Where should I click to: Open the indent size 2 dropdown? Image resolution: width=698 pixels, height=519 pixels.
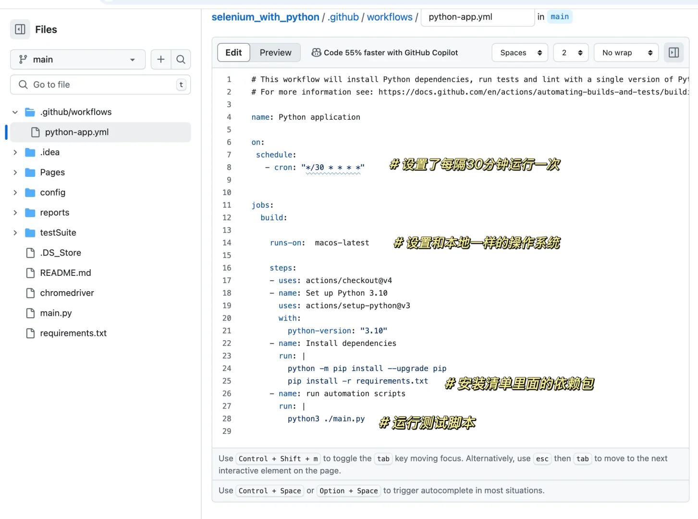coord(571,52)
